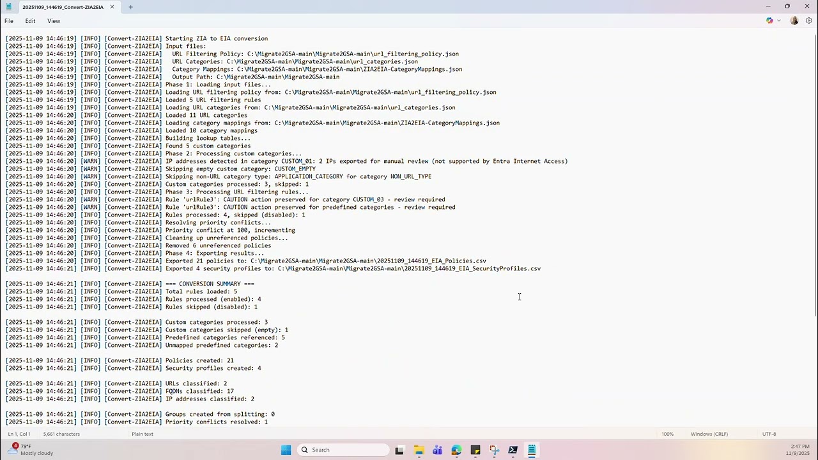Screen dimensions: 818x460
Task: Open Notepad settings gear
Action: tap(808, 20)
